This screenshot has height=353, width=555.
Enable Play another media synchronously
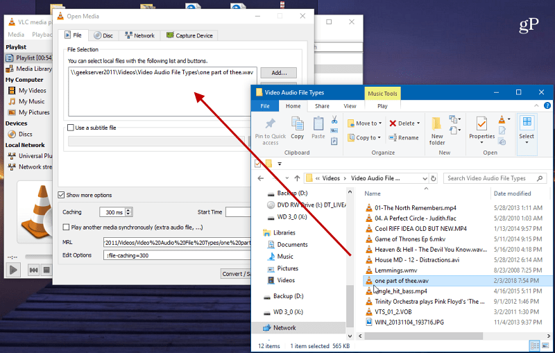66,227
